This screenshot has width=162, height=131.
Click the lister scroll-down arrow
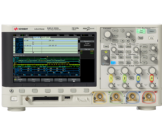tap(79, 52)
